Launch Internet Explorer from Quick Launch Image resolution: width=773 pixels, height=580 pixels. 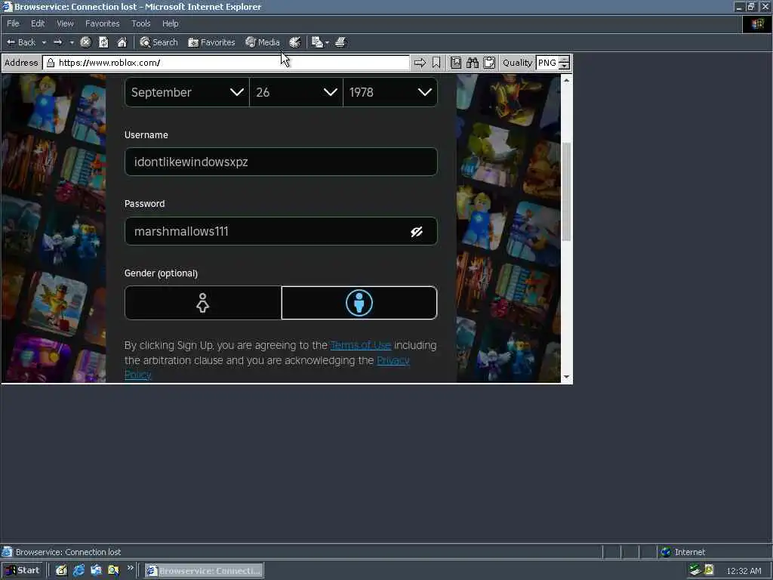tap(79, 571)
